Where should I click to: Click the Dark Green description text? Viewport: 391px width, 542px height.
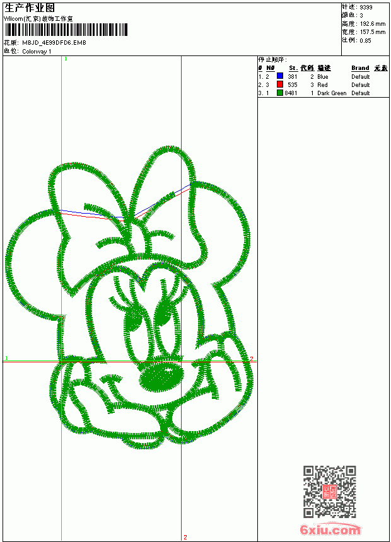point(332,93)
